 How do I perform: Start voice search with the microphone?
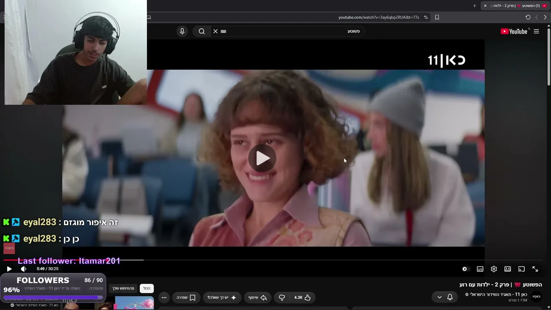182,31
